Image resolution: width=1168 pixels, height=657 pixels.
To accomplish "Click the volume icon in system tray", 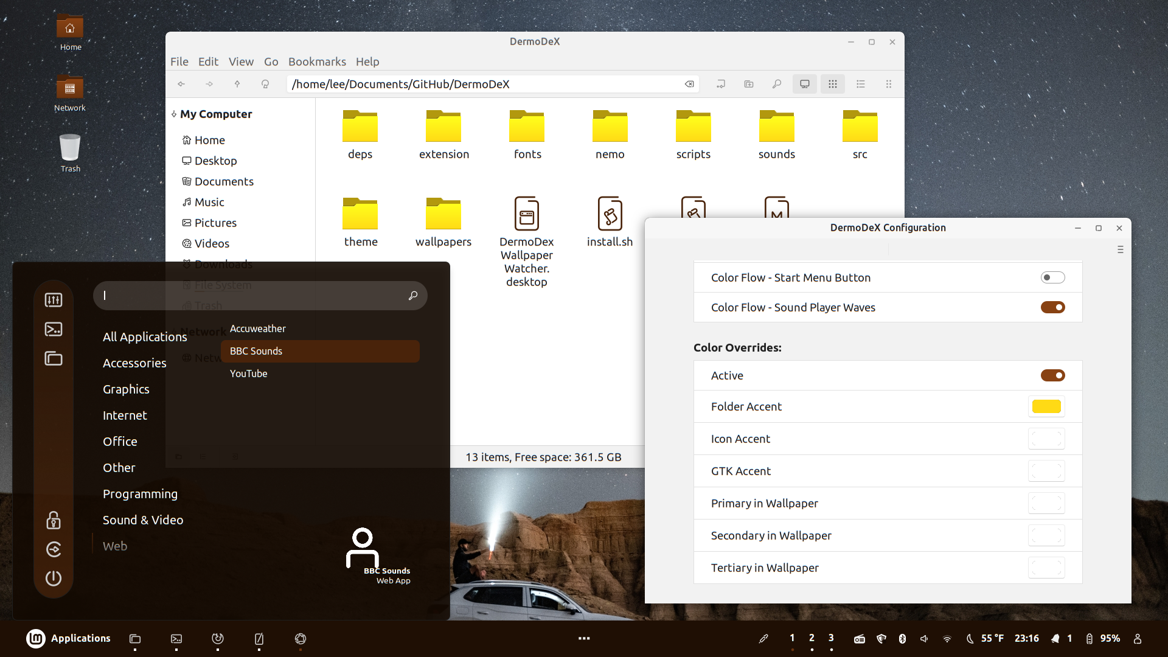I will pyautogui.click(x=924, y=639).
